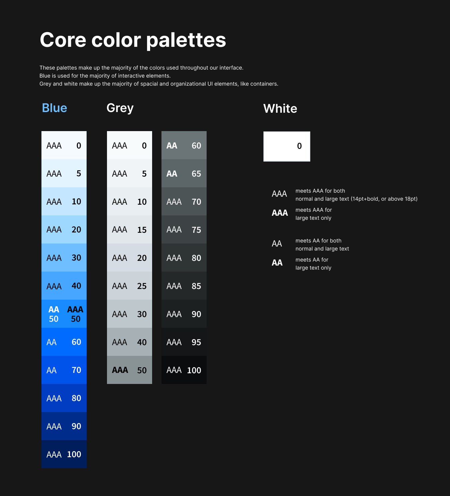The height and width of the screenshot is (496, 450).
Task: Click the "Core color palettes" title
Action: point(133,40)
